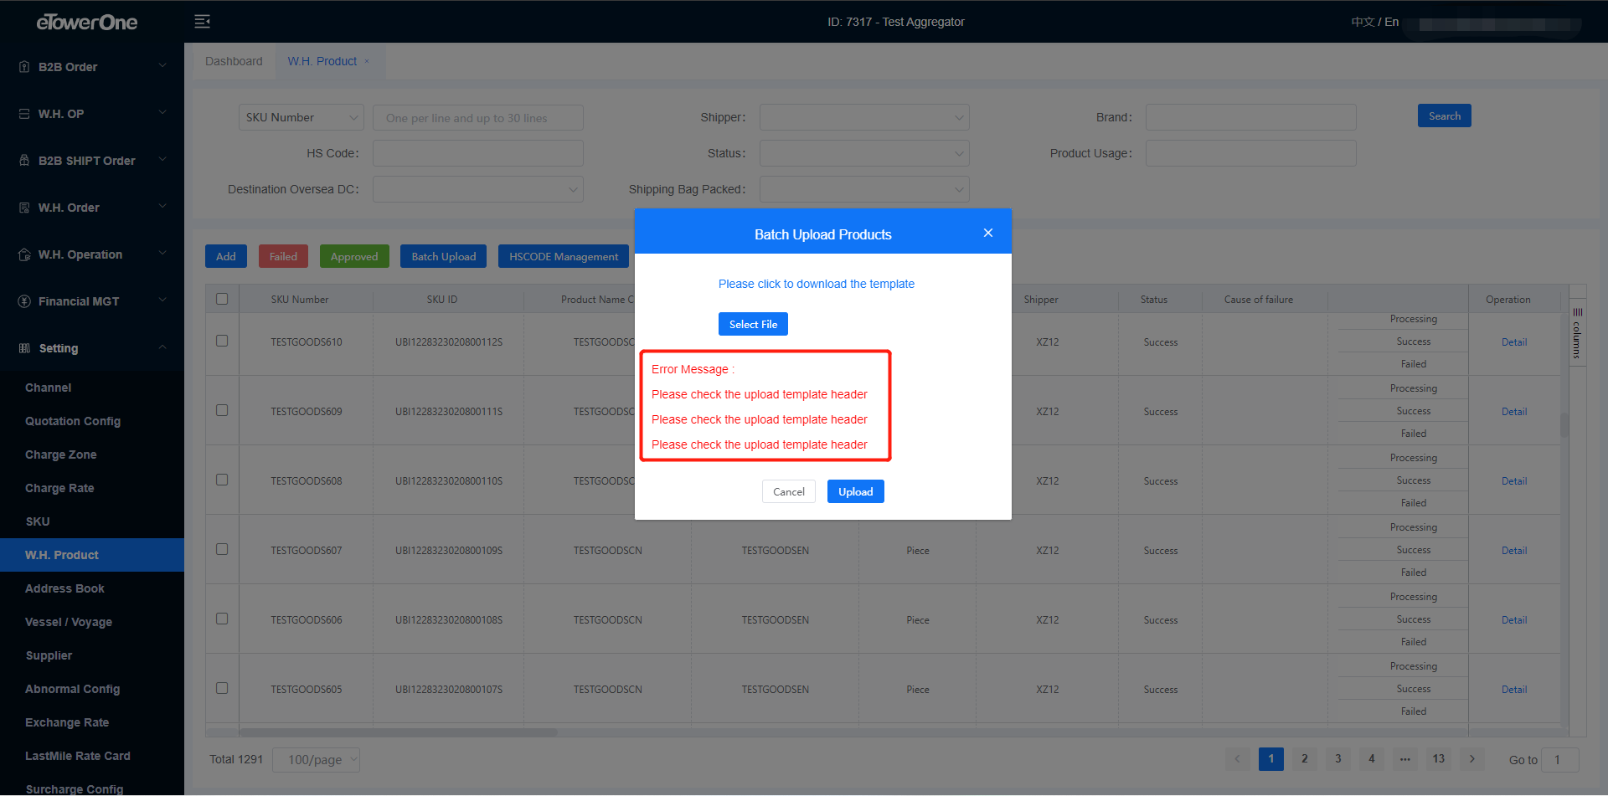Viewport: 1608px width, 796px height.
Task: Click the Setting menu icon
Action: pos(24,348)
